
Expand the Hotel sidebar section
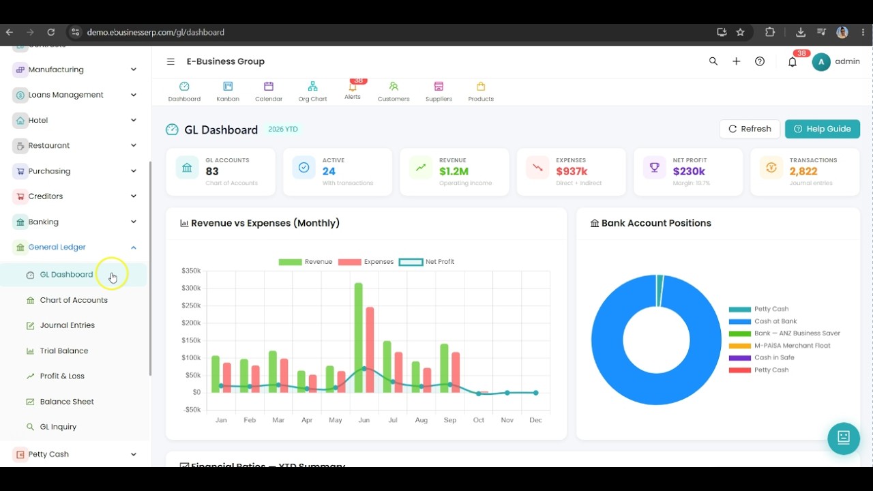[x=75, y=120]
